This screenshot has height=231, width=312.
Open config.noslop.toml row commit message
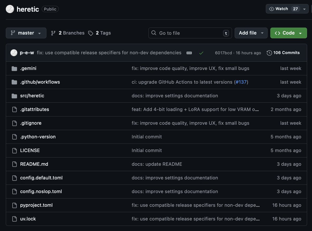pos(175,191)
